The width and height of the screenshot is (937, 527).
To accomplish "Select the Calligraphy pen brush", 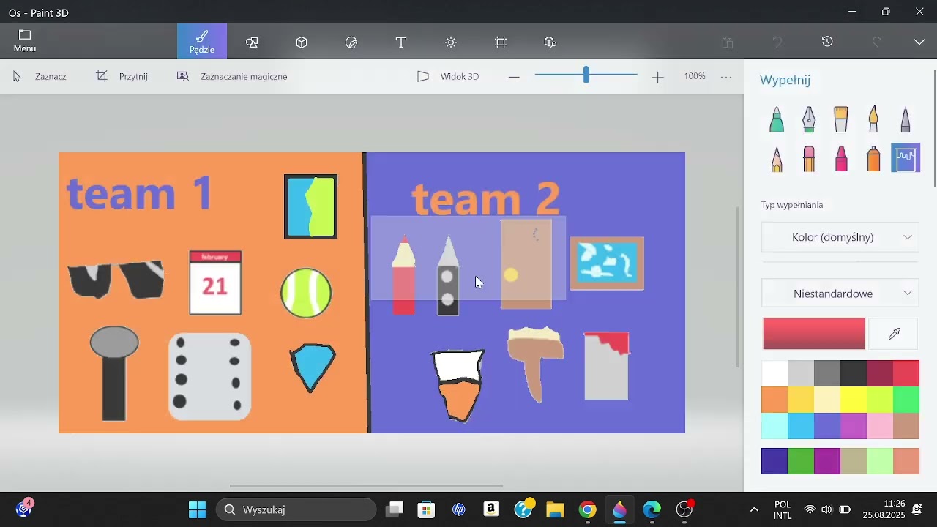I will pyautogui.click(x=809, y=119).
